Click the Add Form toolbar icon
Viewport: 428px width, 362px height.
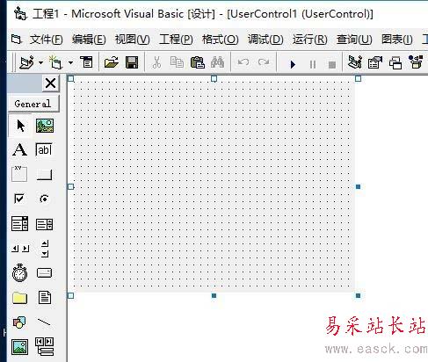(x=55, y=62)
